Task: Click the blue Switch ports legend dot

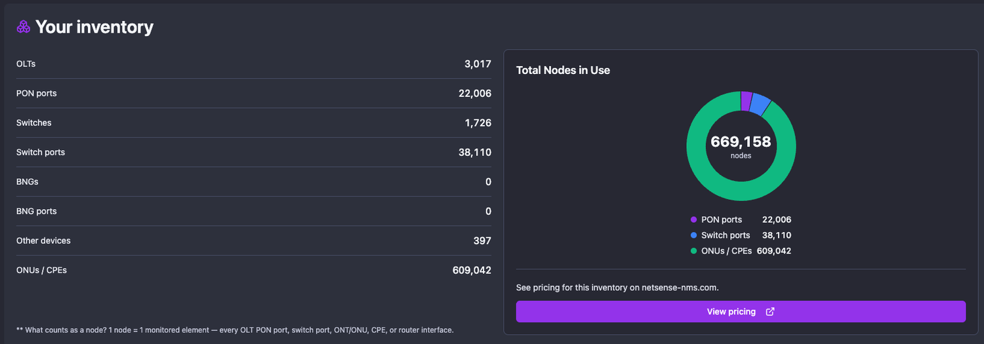Action: (x=693, y=236)
